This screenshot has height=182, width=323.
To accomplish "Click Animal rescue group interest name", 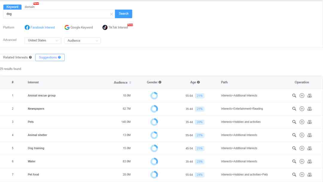I will [42, 95].
